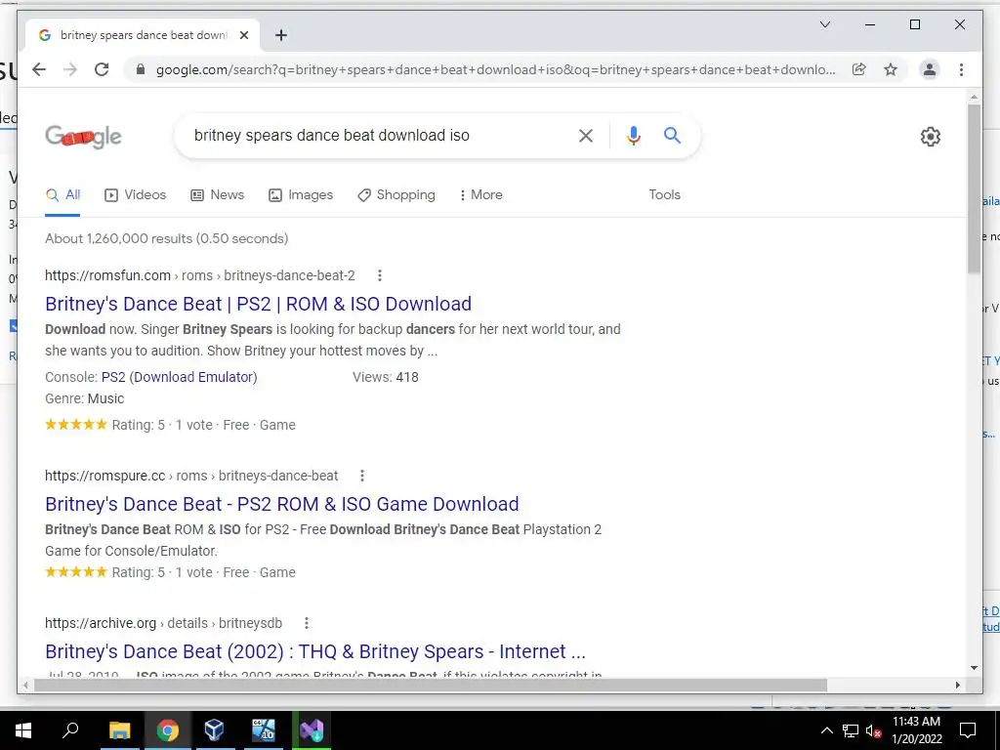Click the muted volume tray icon

[873, 730]
